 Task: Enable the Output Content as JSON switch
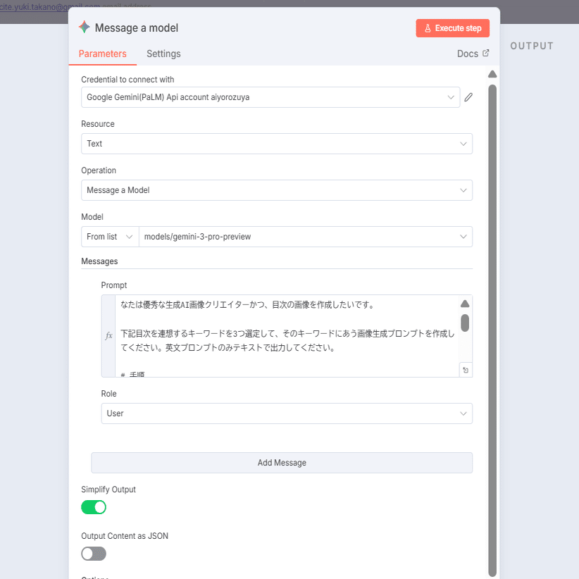coord(94,554)
